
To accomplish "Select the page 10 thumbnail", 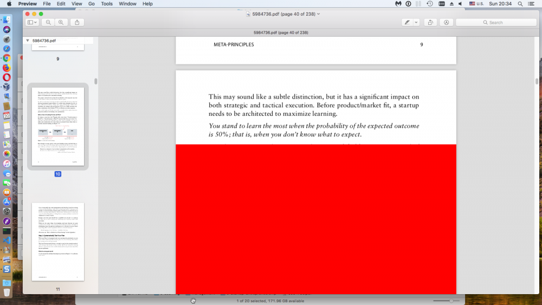I will 58,126.
